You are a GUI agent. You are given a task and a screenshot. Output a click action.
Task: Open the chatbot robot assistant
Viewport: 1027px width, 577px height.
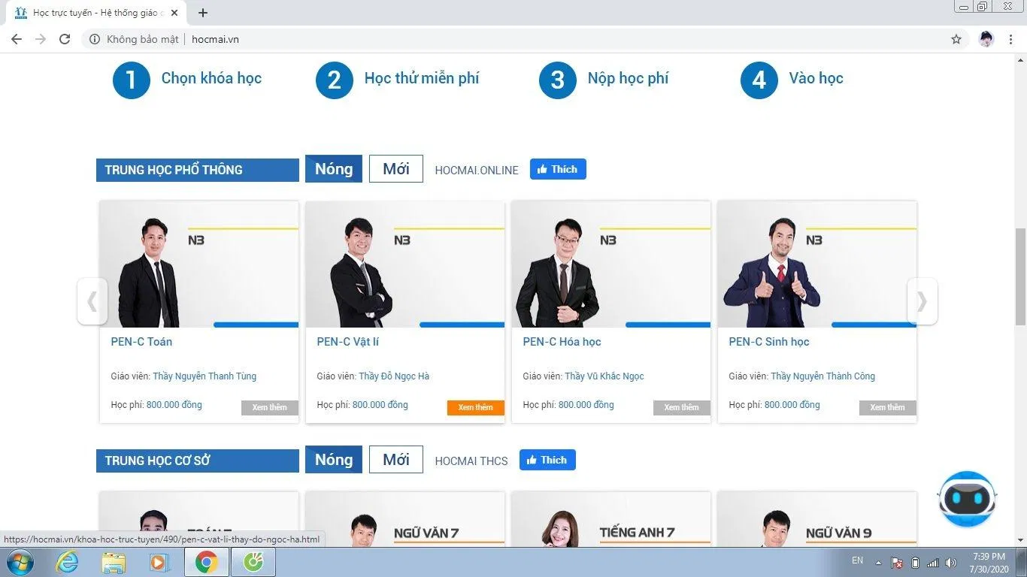tap(967, 498)
